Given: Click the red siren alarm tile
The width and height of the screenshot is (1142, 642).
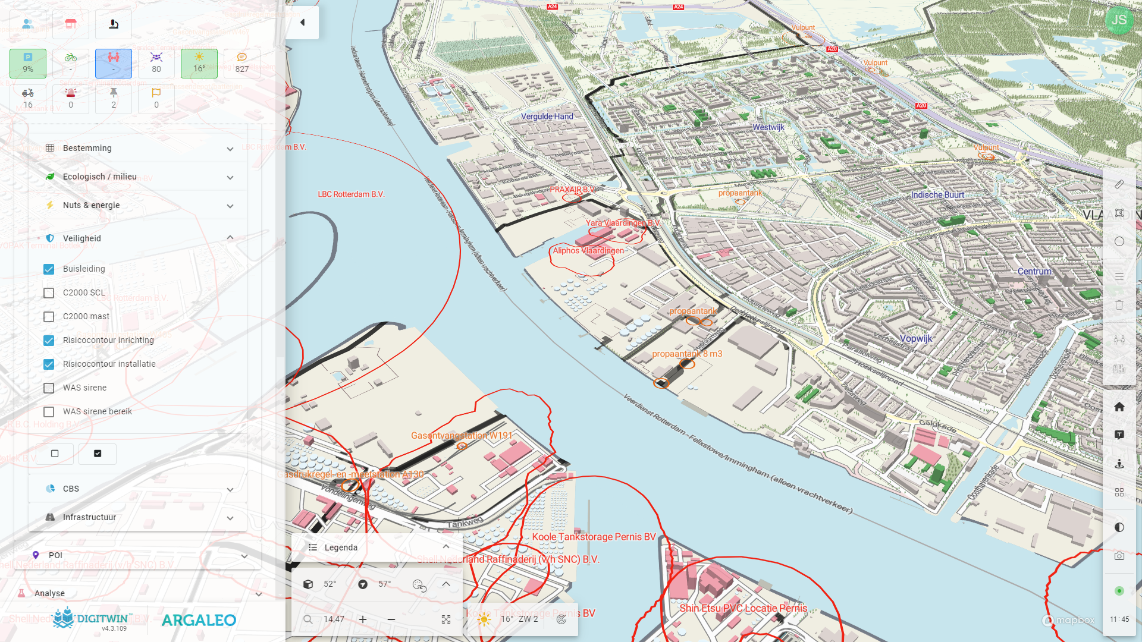Looking at the screenshot, I should click(71, 99).
